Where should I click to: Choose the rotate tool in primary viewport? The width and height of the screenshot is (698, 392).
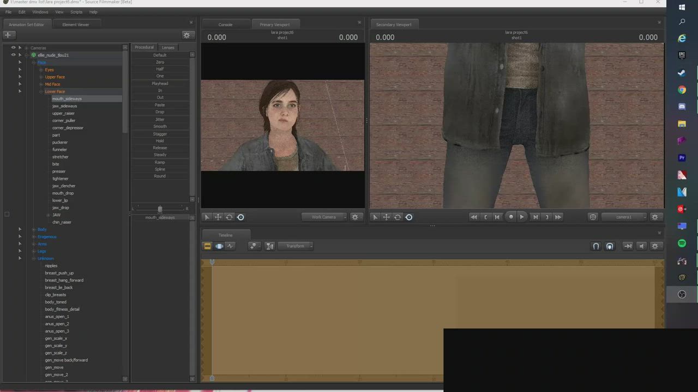[230, 217]
